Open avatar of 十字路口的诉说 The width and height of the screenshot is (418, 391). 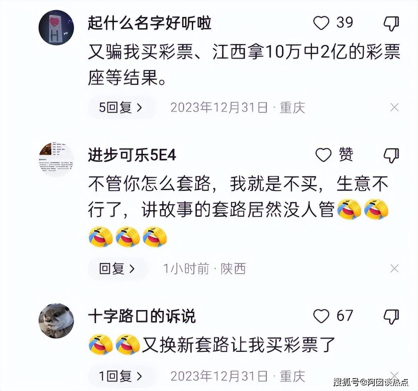tap(56, 321)
